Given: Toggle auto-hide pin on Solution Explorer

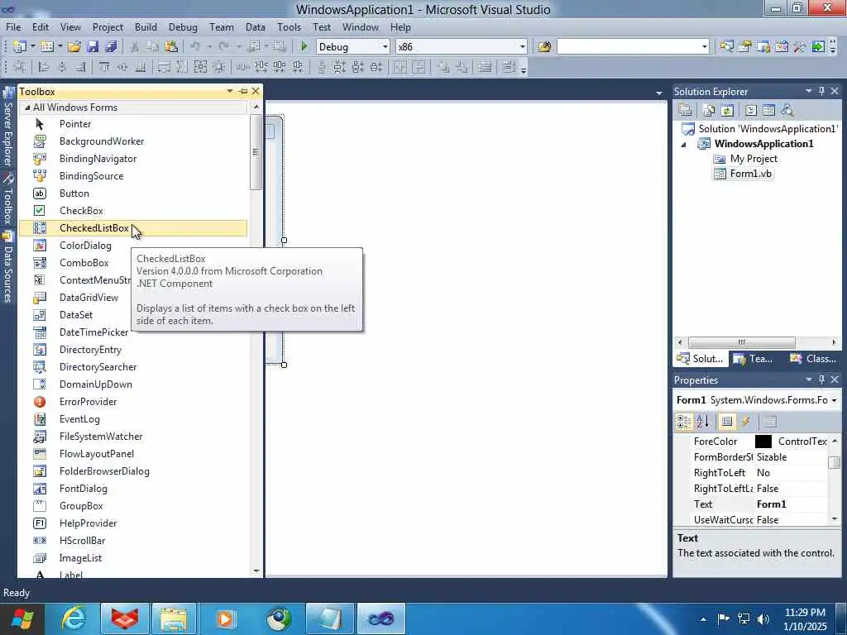Looking at the screenshot, I should 821,91.
